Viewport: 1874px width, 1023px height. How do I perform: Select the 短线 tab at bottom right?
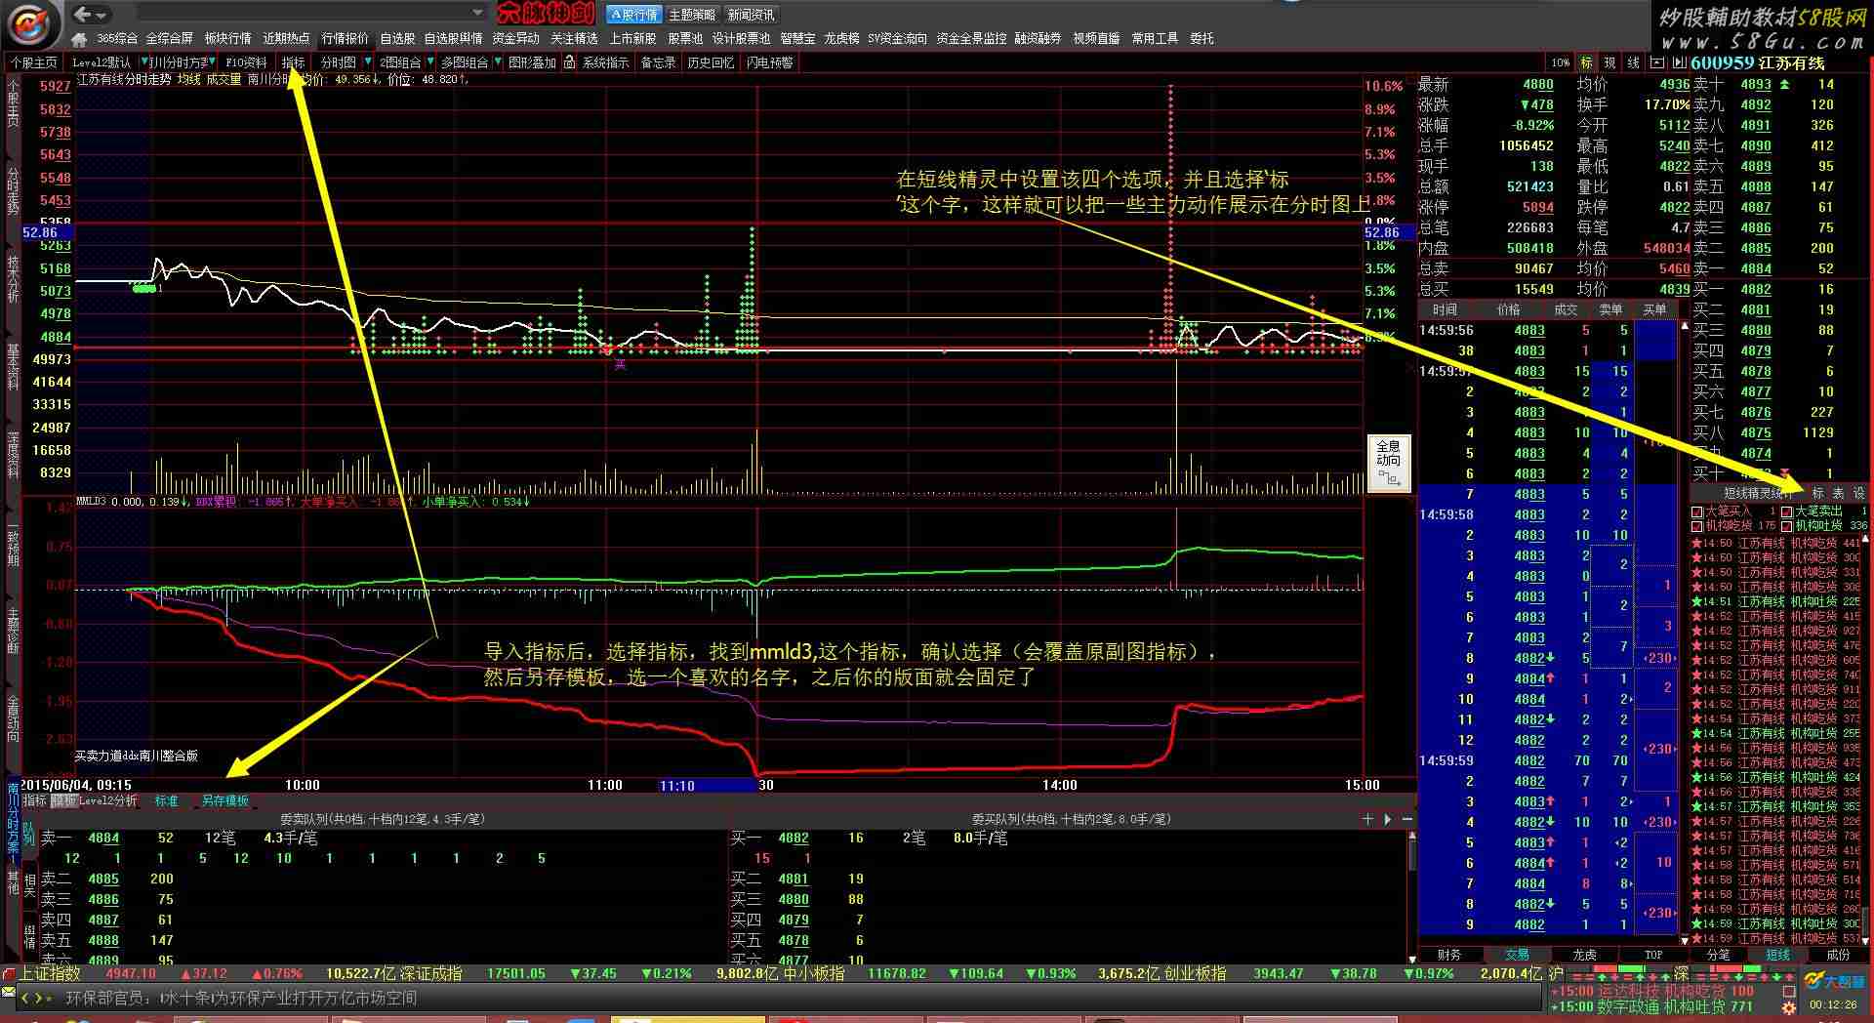(1777, 955)
